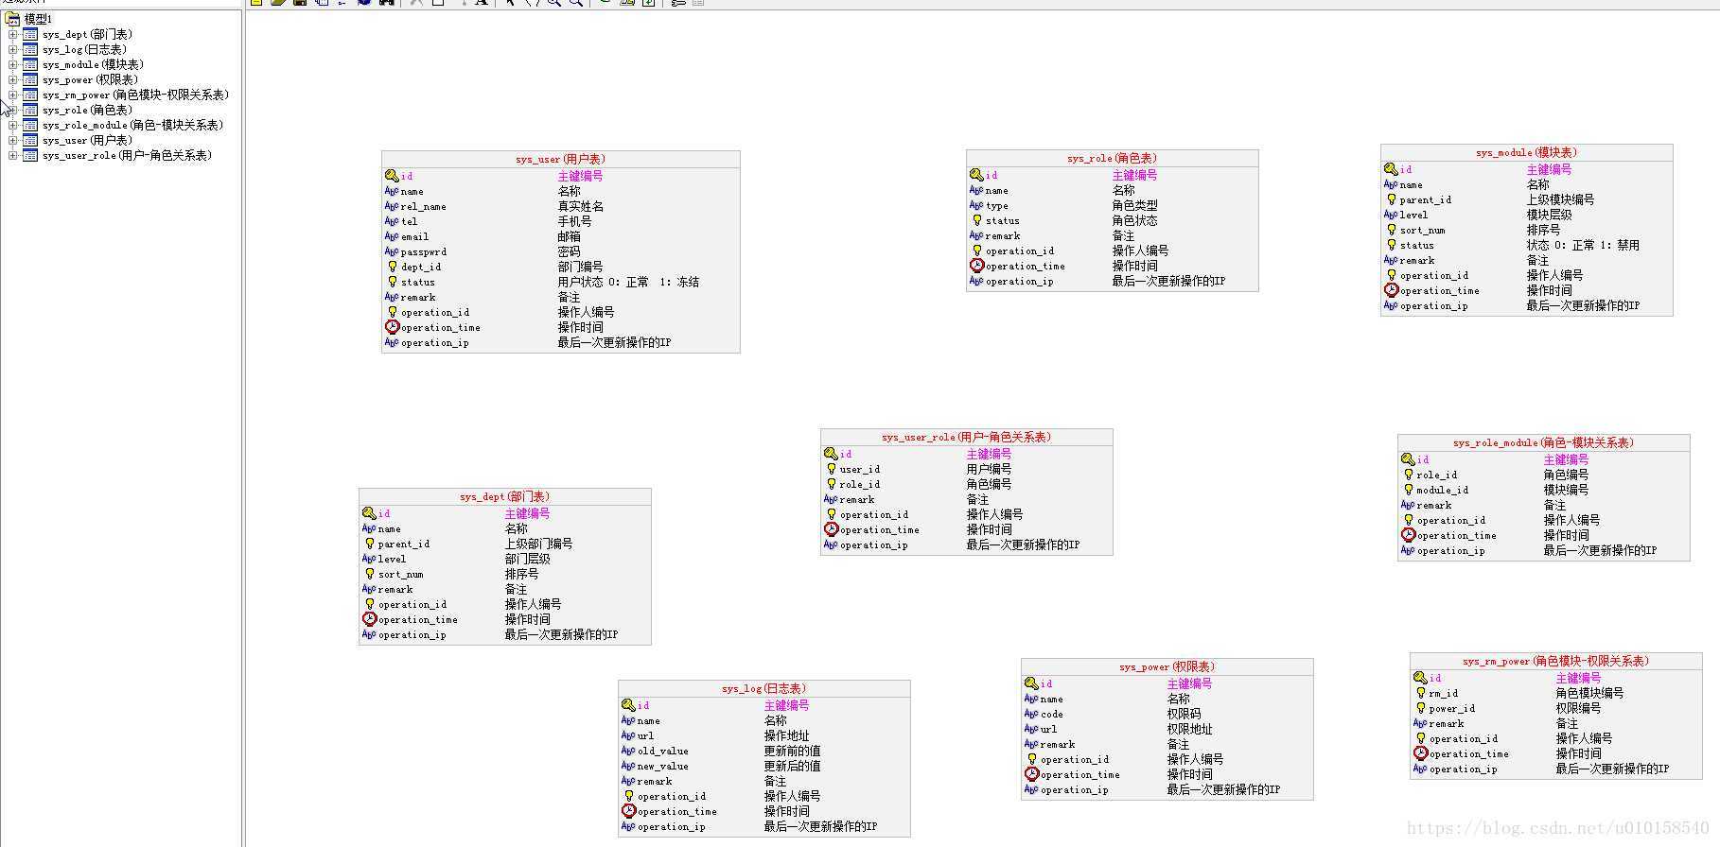The image size is (1720, 847).
Task: Expand the sys_power(权限表) tree node
Action: 13,79
